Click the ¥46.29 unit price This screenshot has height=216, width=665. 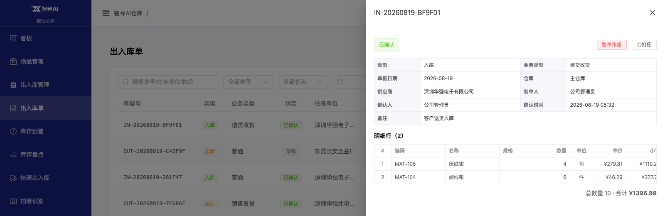pos(614,177)
